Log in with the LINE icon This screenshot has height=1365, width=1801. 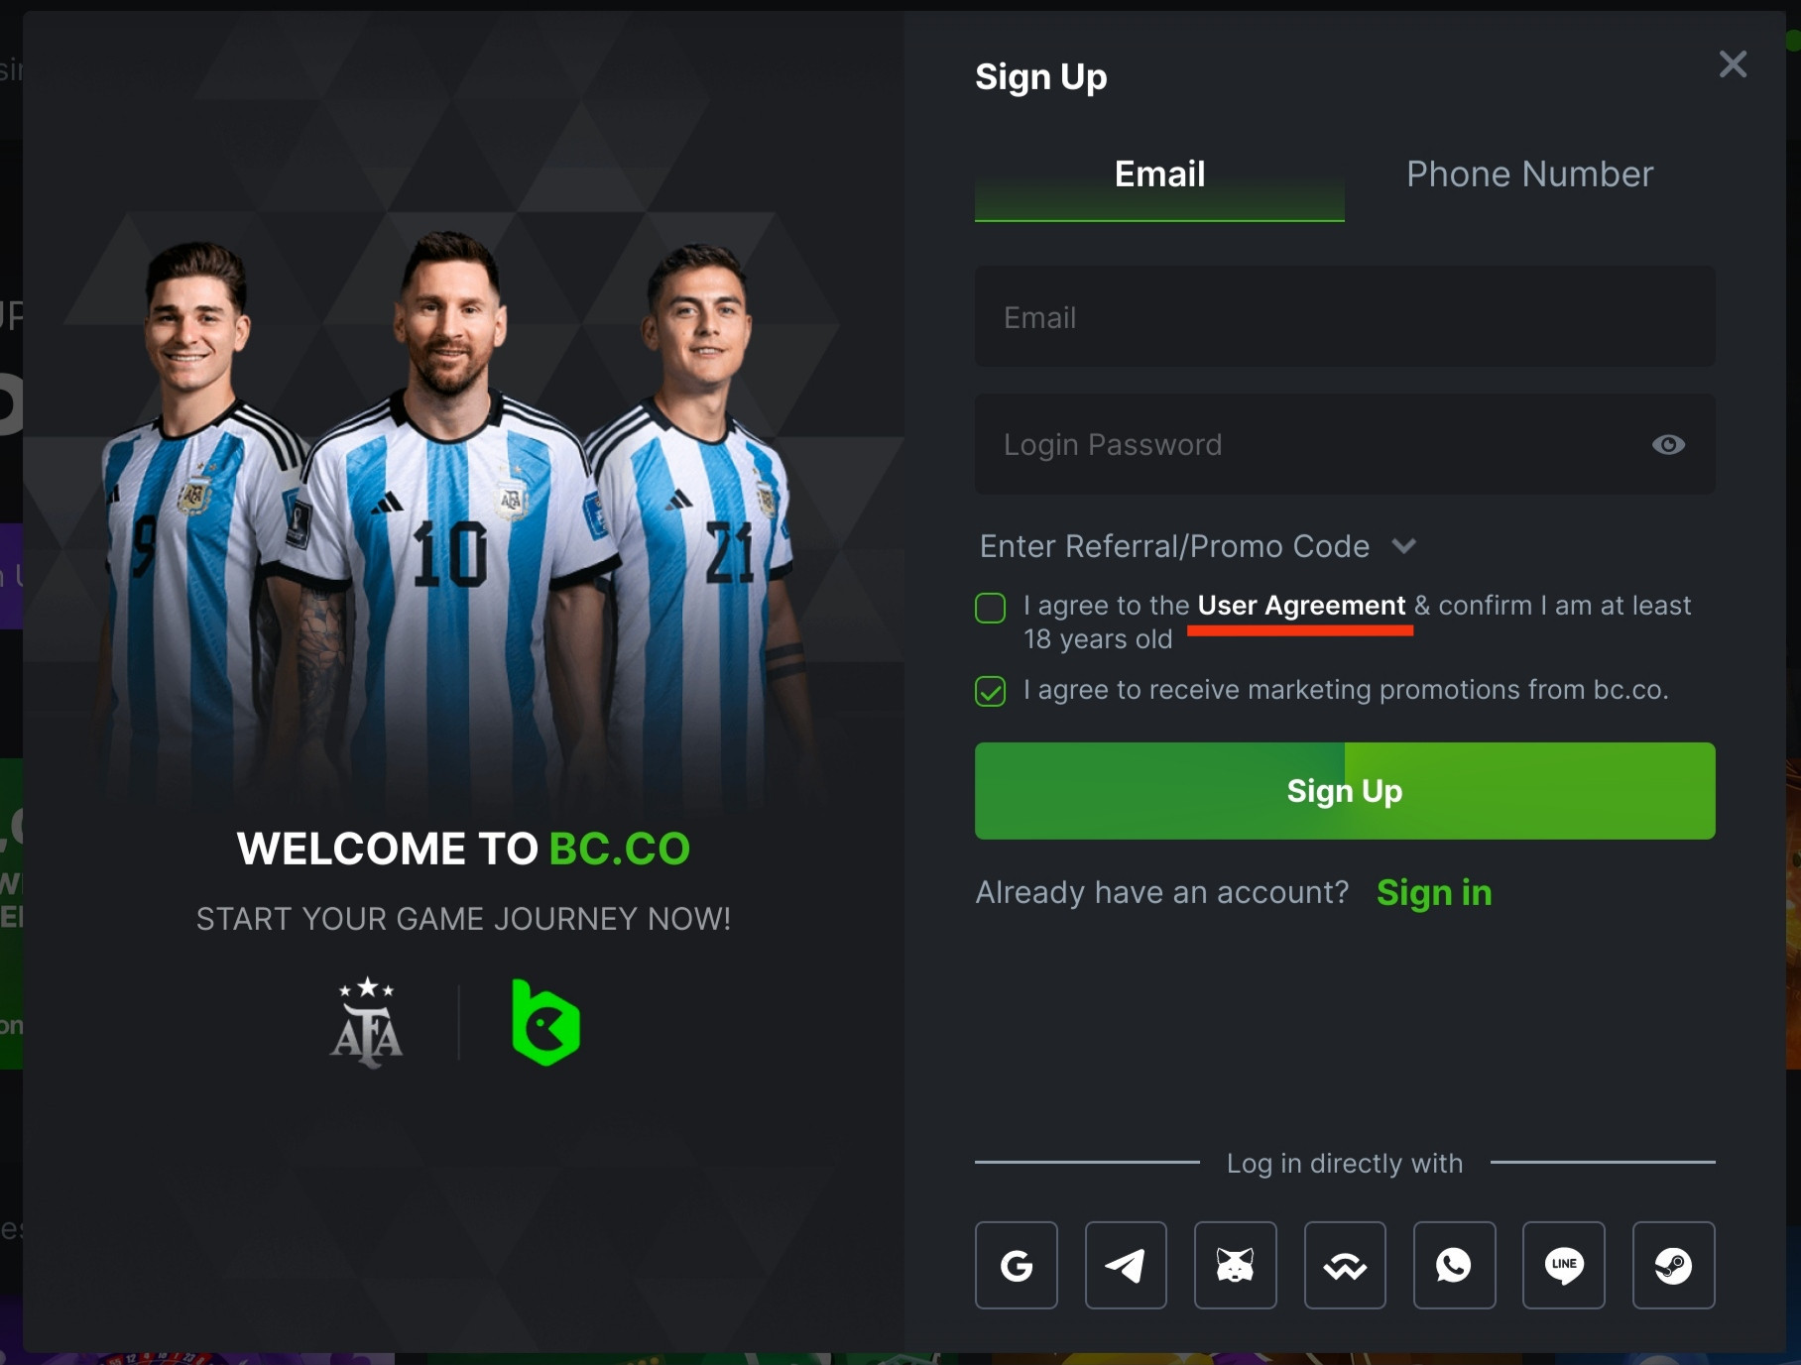click(1564, 1265)
